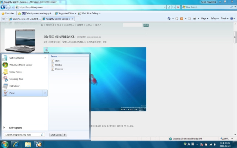Open Windows Media Center from Start menu
237x148 pixels.
click(25, 65)
